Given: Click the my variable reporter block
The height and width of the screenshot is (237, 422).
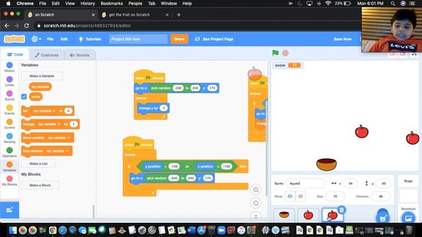Looking at the screenshot, I should coord(40,86).
